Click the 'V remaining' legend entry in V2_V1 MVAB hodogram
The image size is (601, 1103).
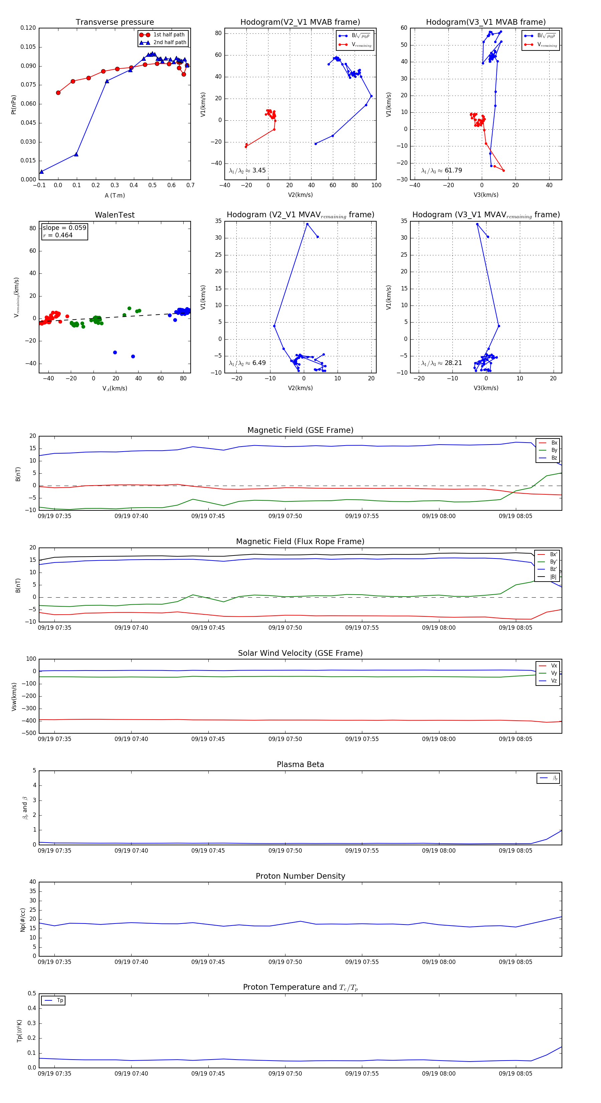[x=355, y=44]
